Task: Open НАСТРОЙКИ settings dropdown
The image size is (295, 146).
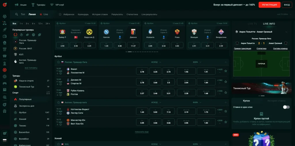Action: tap(284, 14)
